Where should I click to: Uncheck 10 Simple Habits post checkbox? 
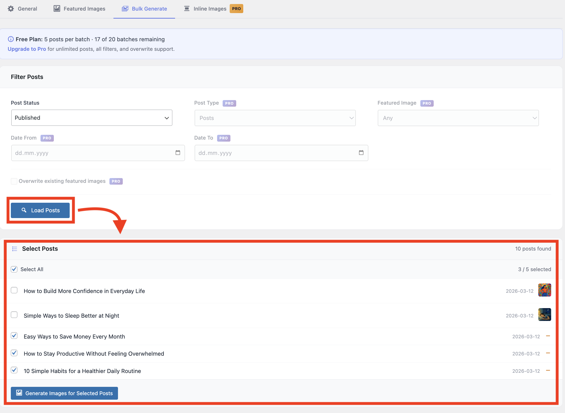pyautogui.click(x=14, y=370)
